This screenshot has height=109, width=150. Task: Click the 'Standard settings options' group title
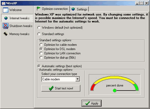(x=55, y=40)
